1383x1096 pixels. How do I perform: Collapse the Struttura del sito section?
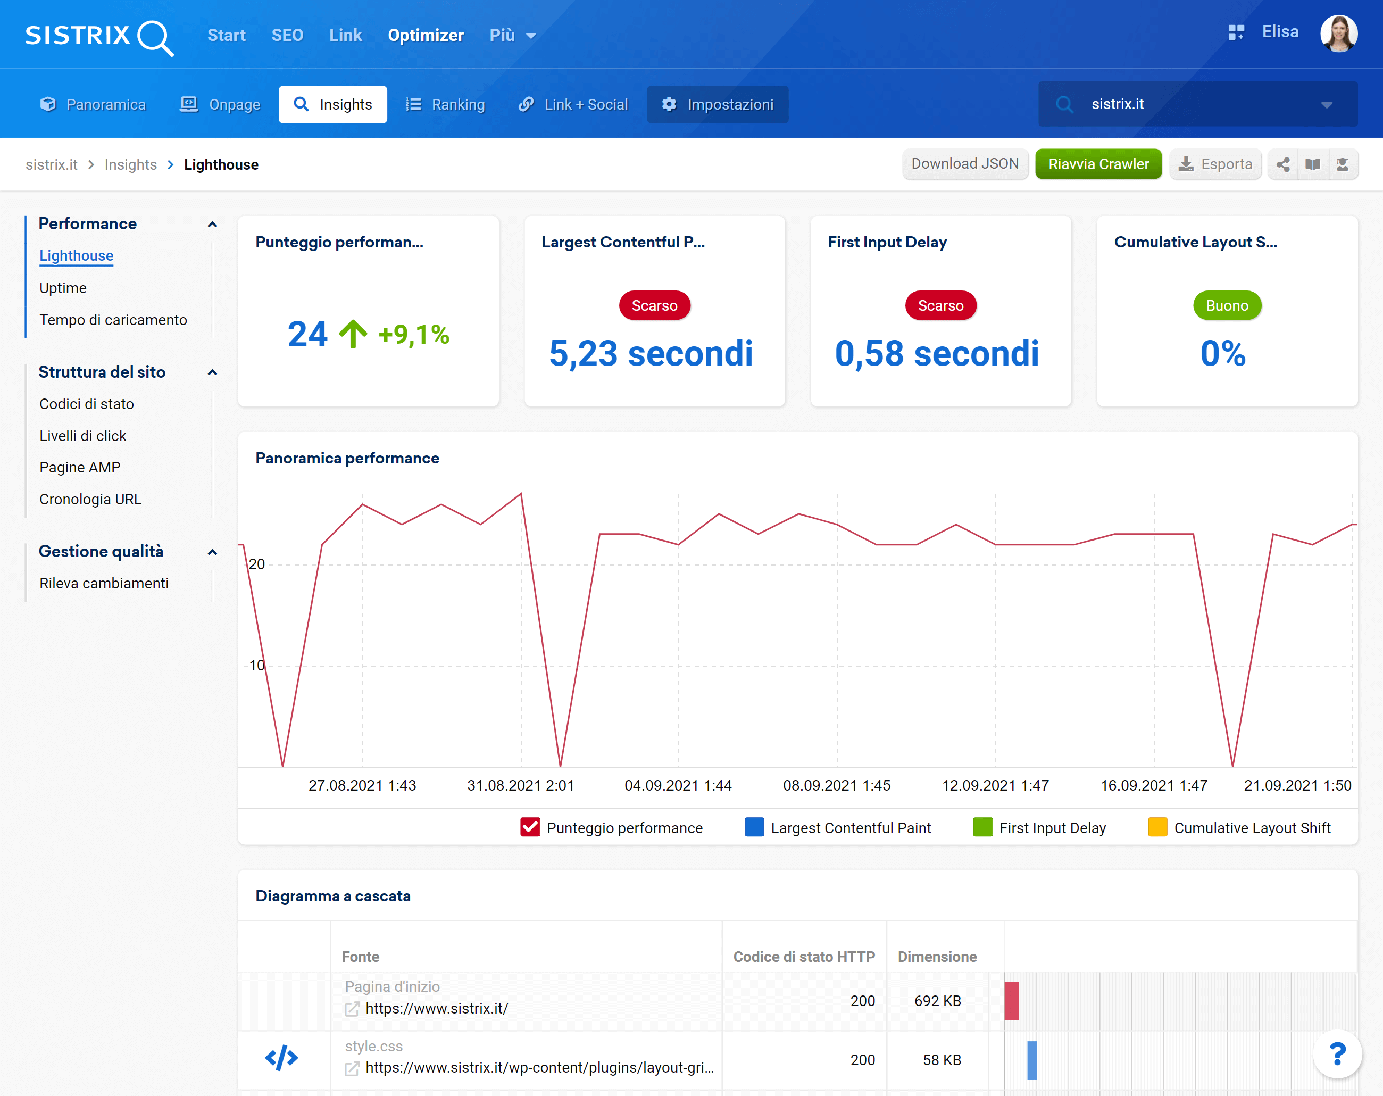tap(212, 372)
